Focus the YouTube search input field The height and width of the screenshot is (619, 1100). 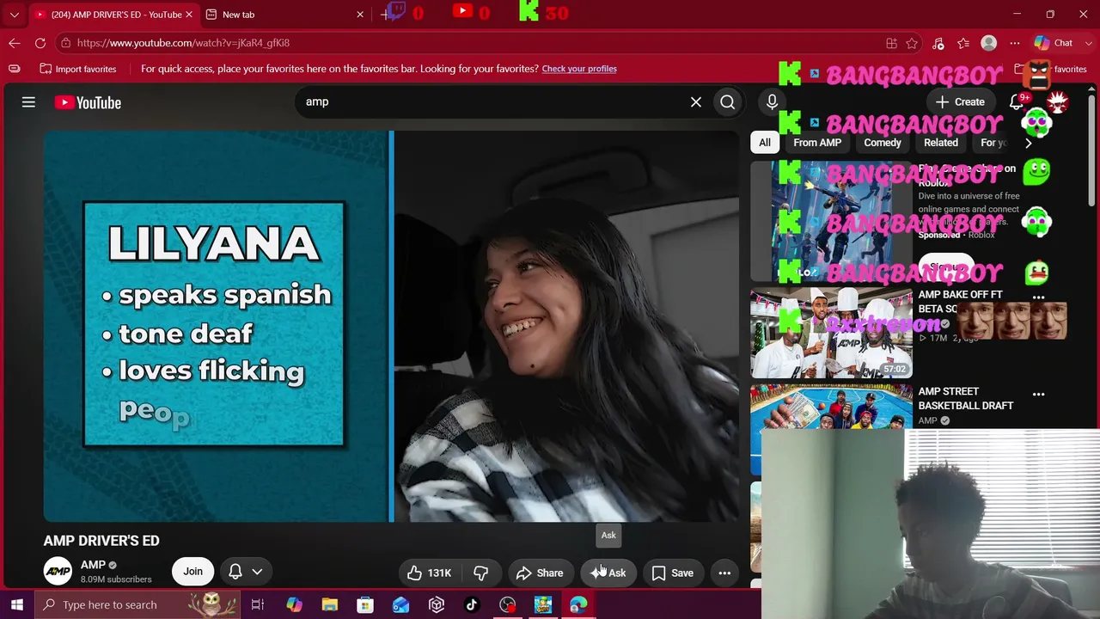pyautogui.click(x=494, y=102)
